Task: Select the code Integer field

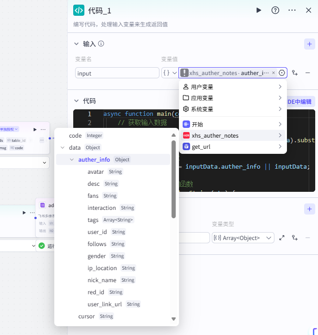Action: pos(113,135)
